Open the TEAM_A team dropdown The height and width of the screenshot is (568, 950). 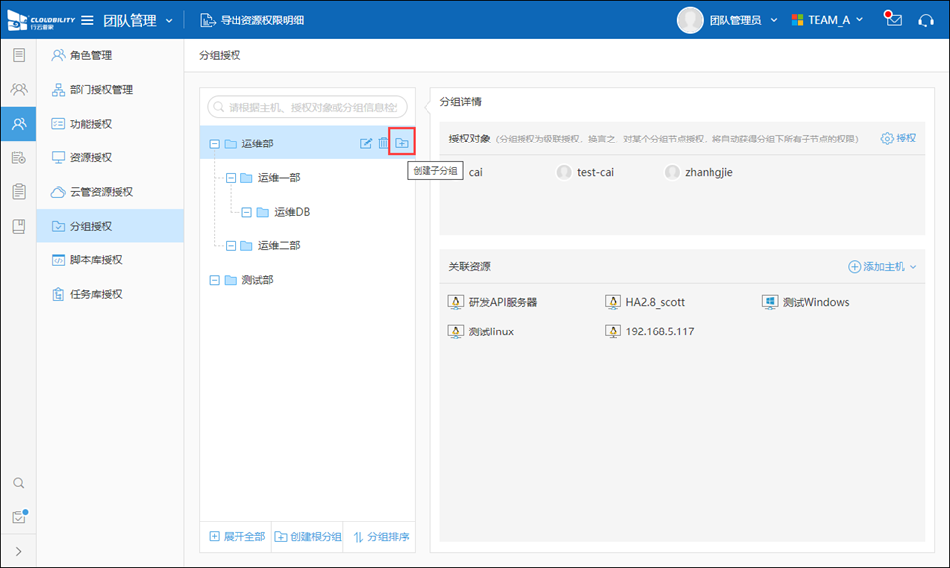pyautogui.click(x=827, y=20)
